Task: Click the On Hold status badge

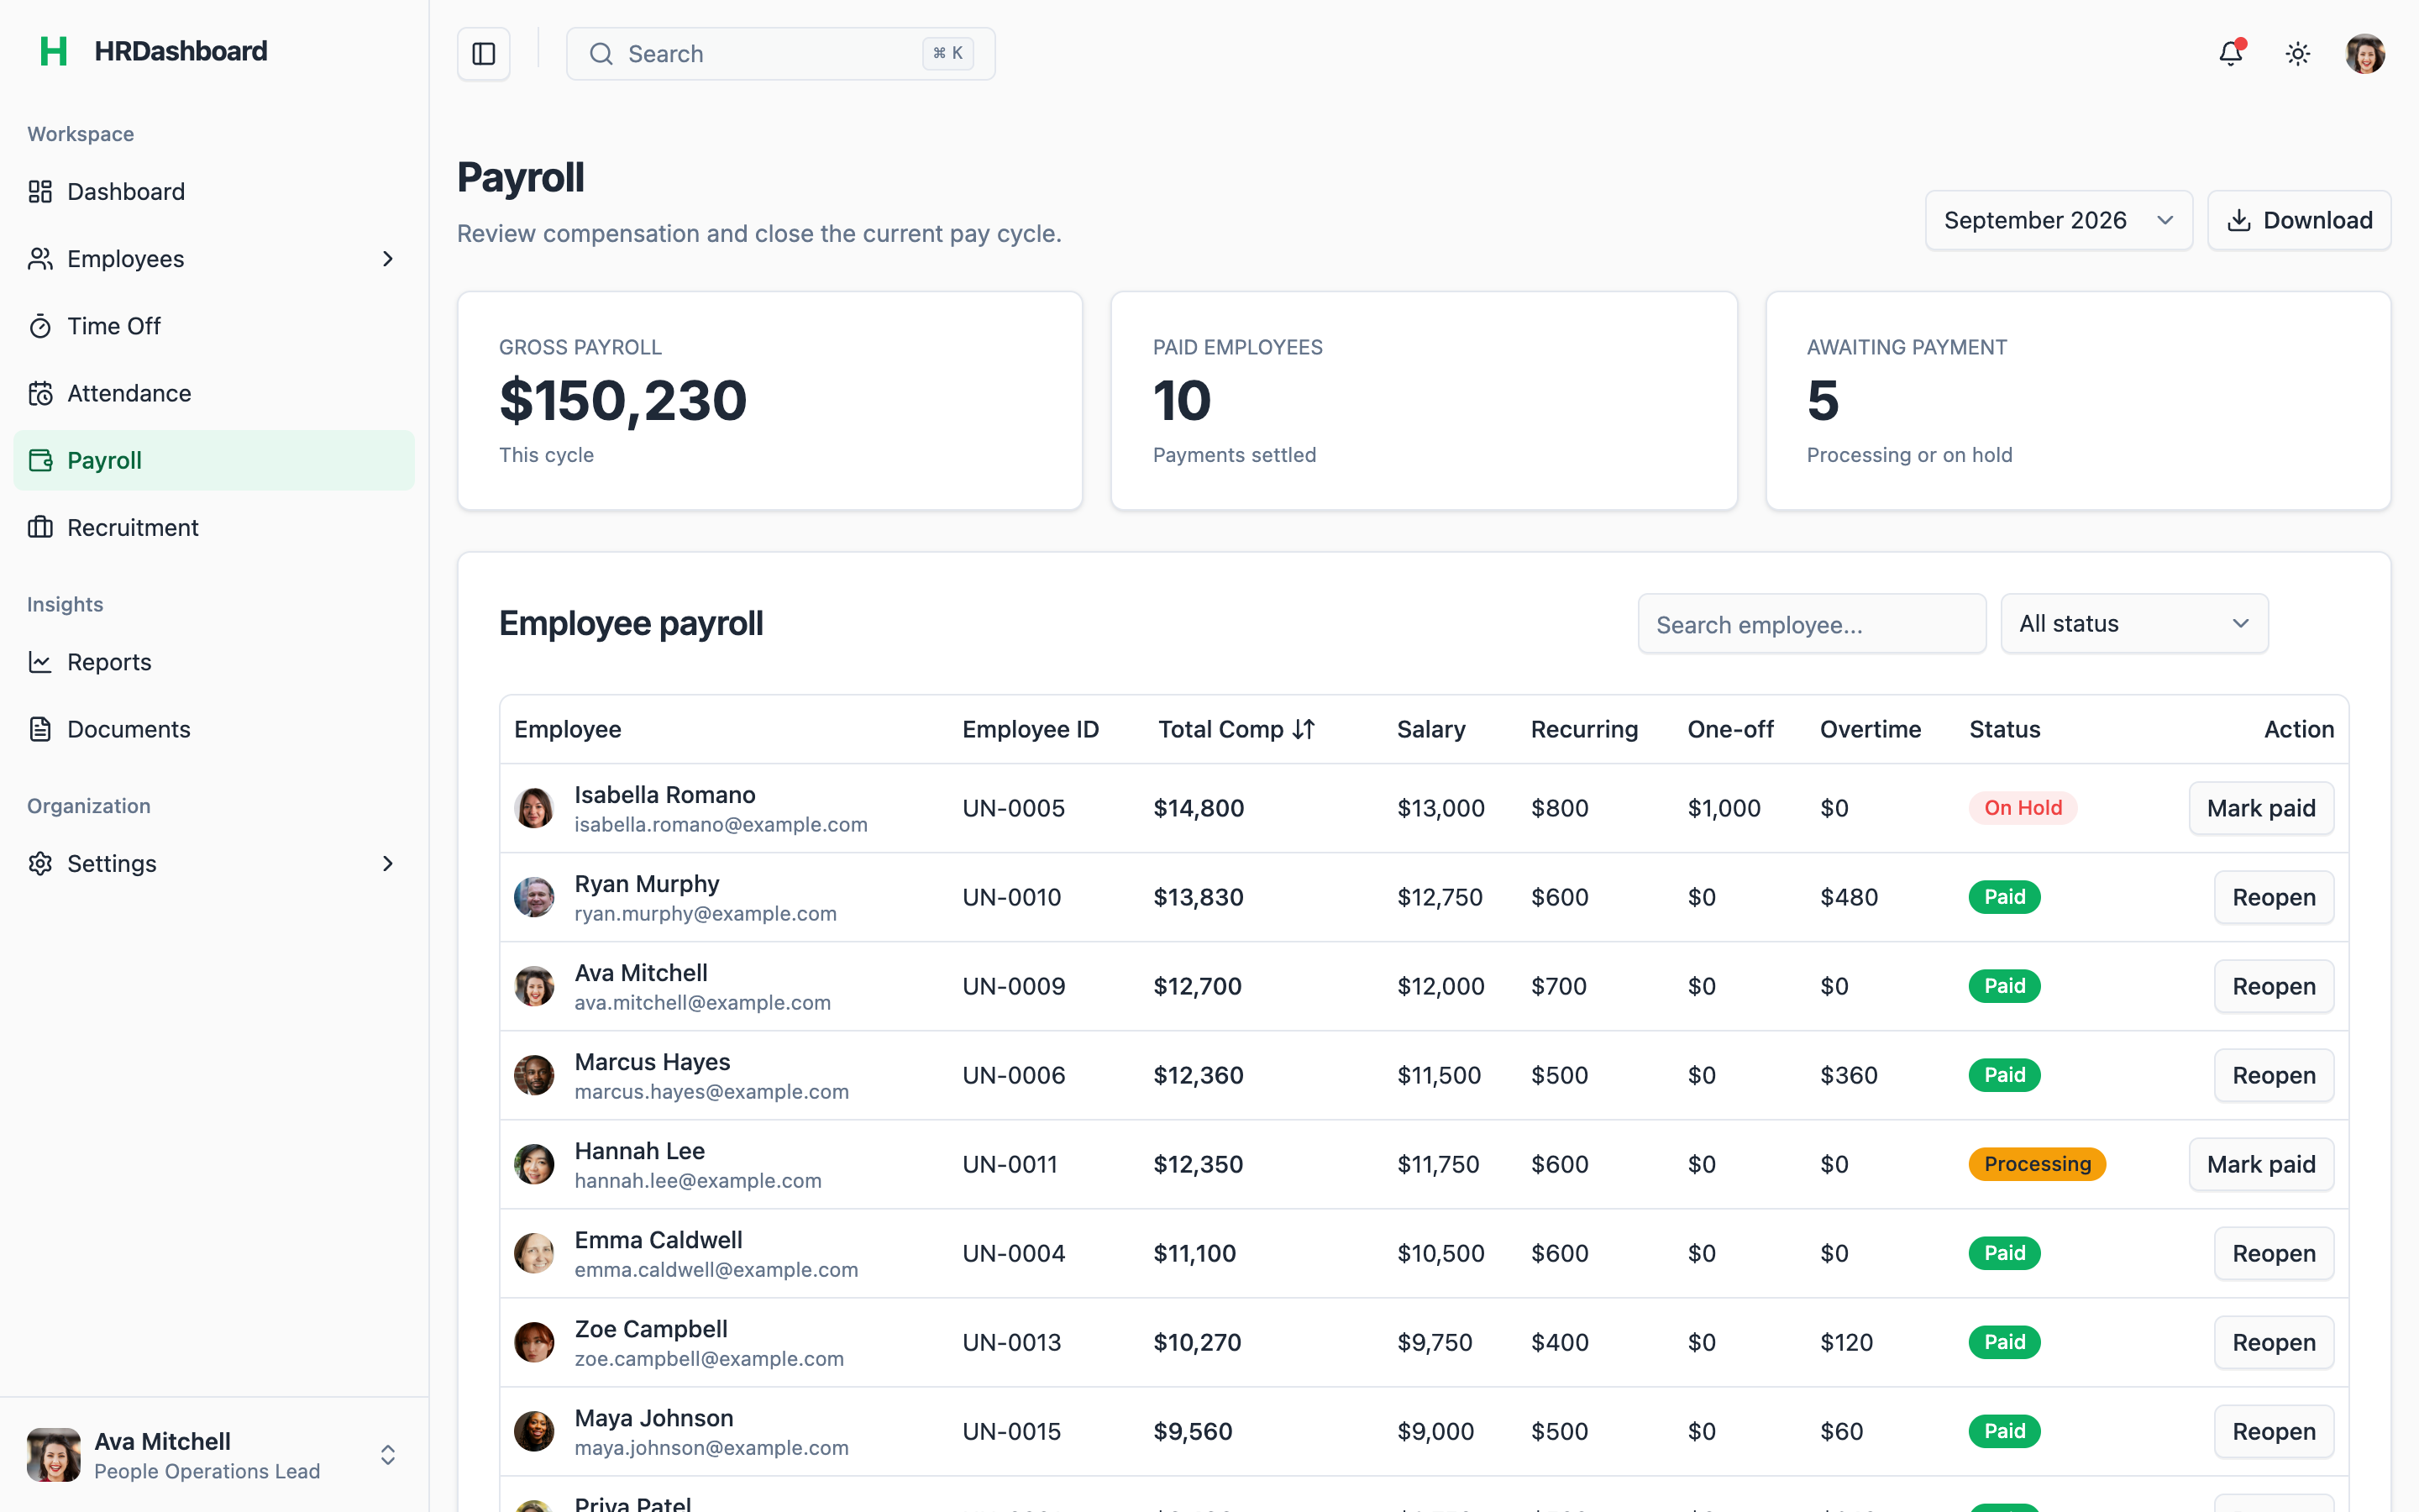Action: [2023, 808]
